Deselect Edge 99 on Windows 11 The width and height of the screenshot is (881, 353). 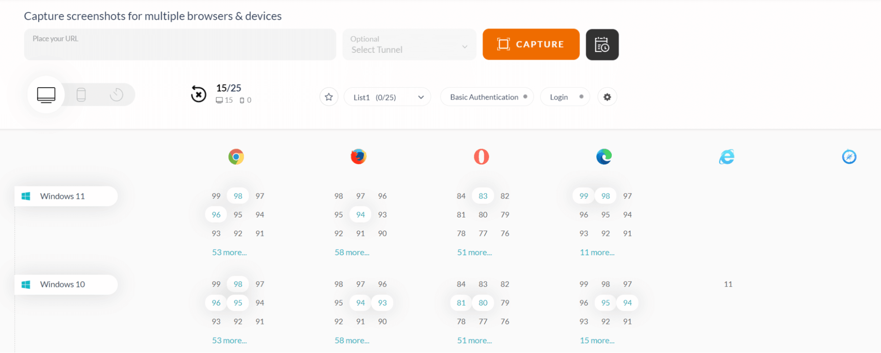(x=584, y=196)
